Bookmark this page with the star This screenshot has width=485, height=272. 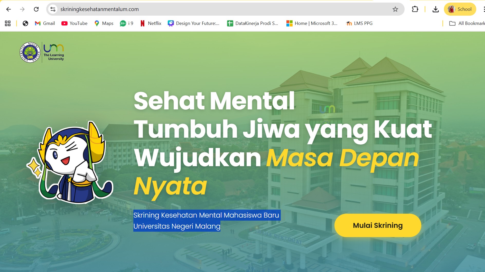pyautogui.click(x=395, y=9)
